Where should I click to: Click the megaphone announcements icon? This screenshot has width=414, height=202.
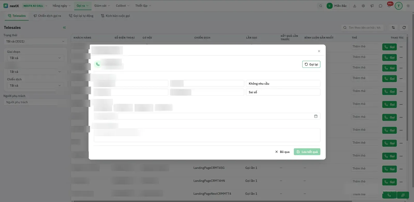tap(372, 6)
